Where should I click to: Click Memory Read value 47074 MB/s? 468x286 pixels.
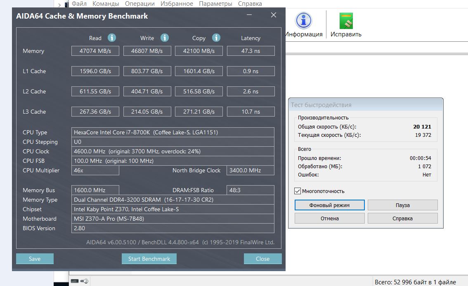point(95,51)
